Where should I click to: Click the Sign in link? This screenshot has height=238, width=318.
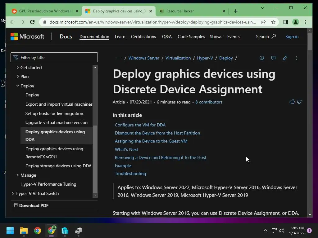292,37
